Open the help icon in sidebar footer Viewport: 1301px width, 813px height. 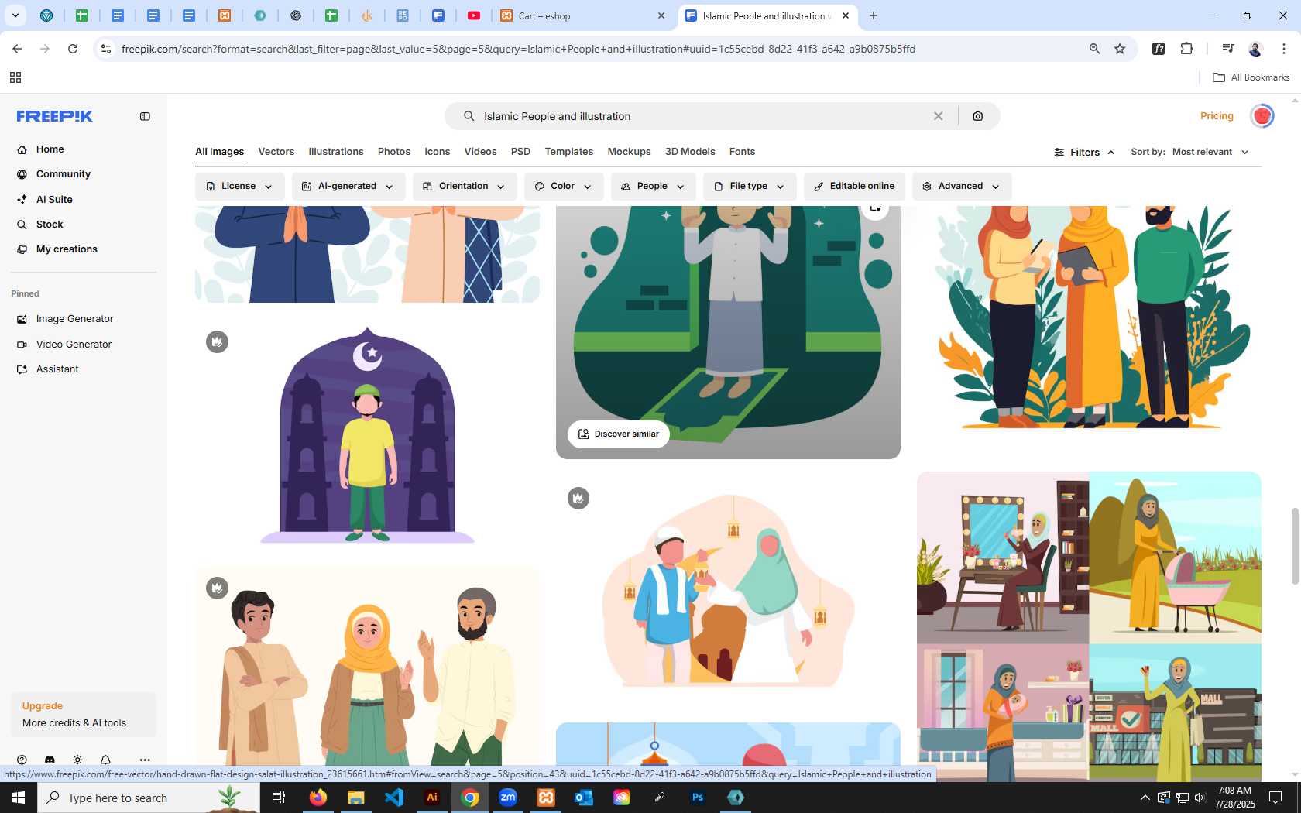[22, 760]
